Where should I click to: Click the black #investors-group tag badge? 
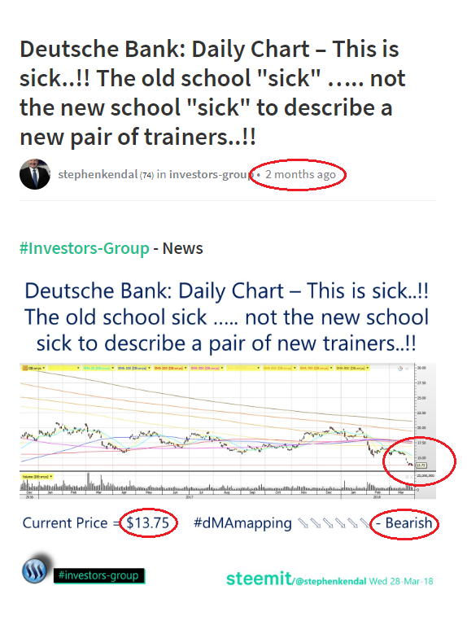click(98, 575)
